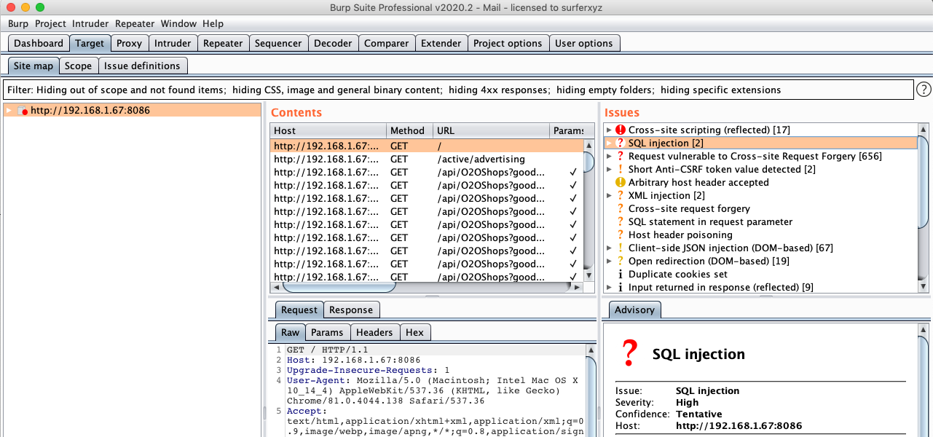This screenshot has width=933, height=437.
Task: Expand Open redirection (DOM-based) [19] group
Action: (x=609, y=261)
